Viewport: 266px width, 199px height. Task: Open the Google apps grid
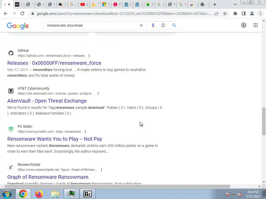click(256, 25)
